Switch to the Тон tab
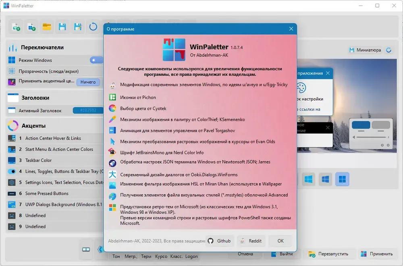 click(x=116, y=256)
